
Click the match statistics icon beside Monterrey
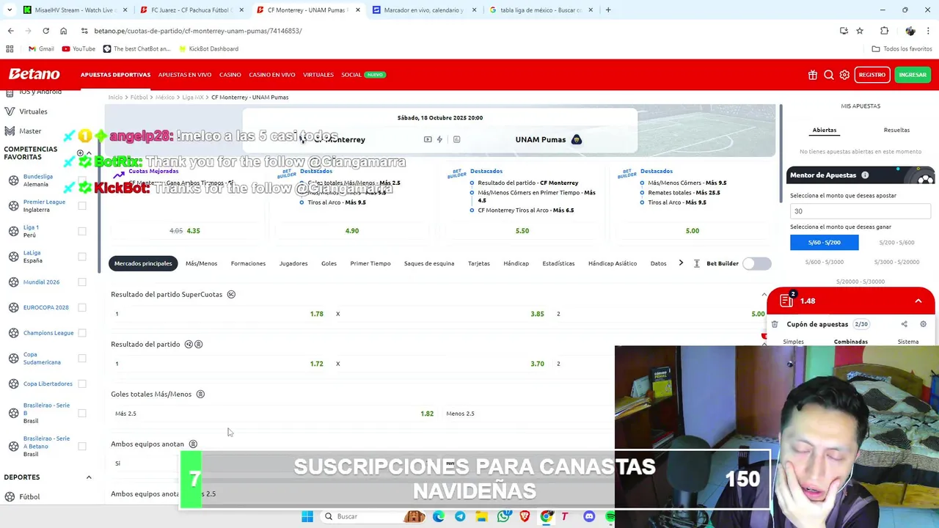click(456, 139)
